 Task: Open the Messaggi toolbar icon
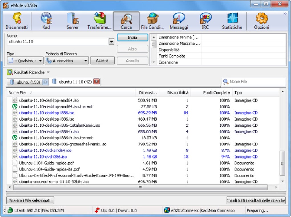click(179, 18)
